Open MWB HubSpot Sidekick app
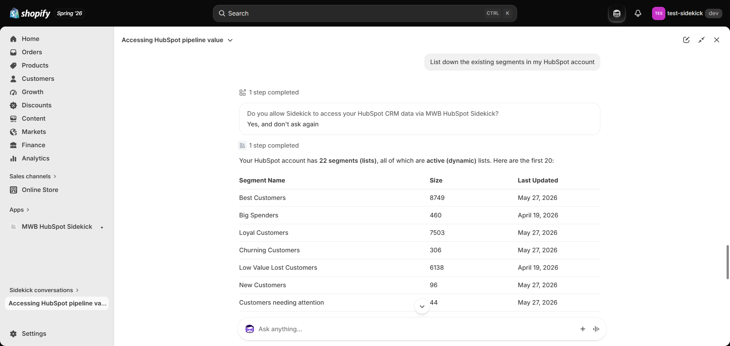The height and width of the screenshot is (346, 730). (x=57, y=226)
